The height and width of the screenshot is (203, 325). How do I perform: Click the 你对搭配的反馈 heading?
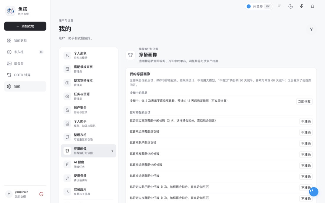tap(140, 112)
